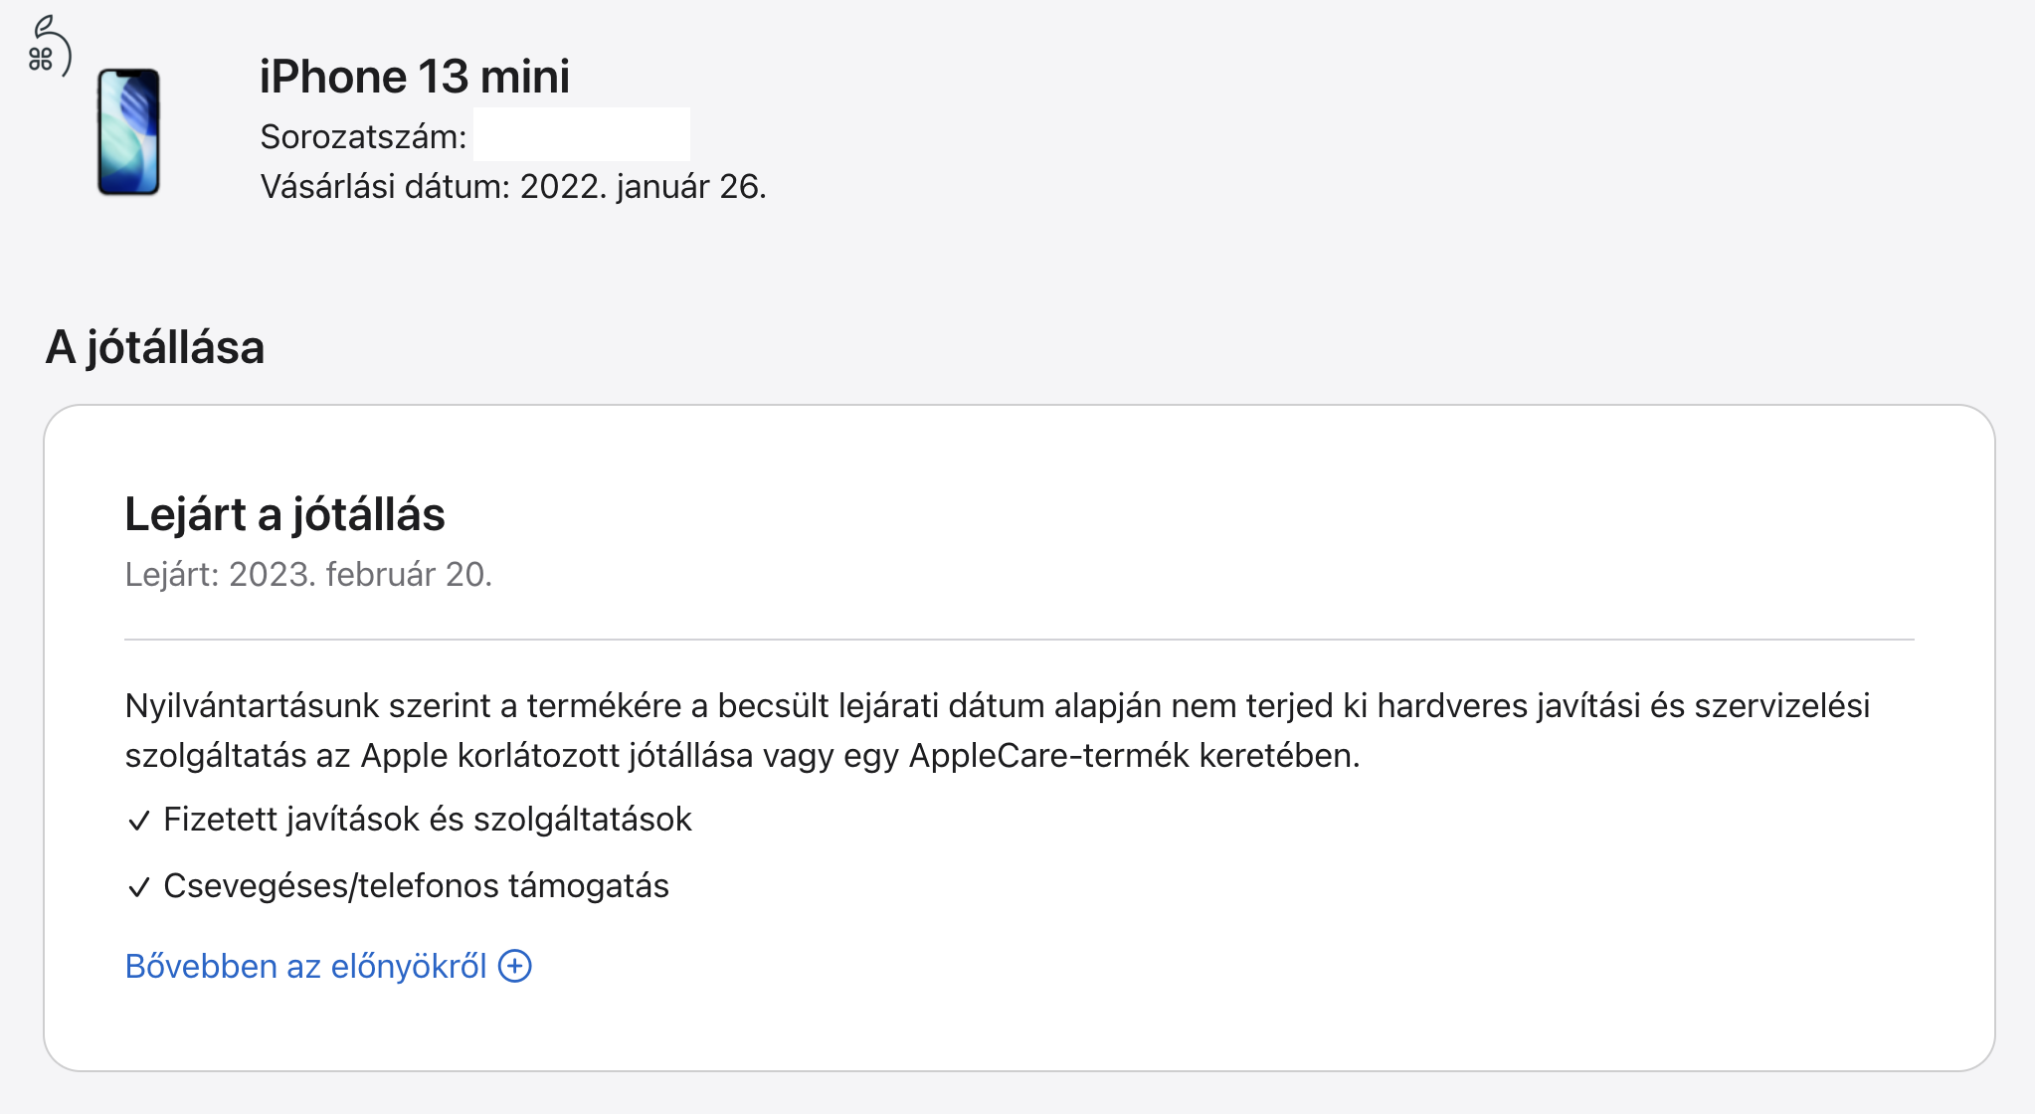
Task: Open the A jótállása section header
Action: coord(154,347)
